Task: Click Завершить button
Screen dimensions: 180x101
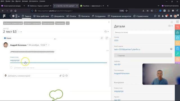Action: [60, 23]
